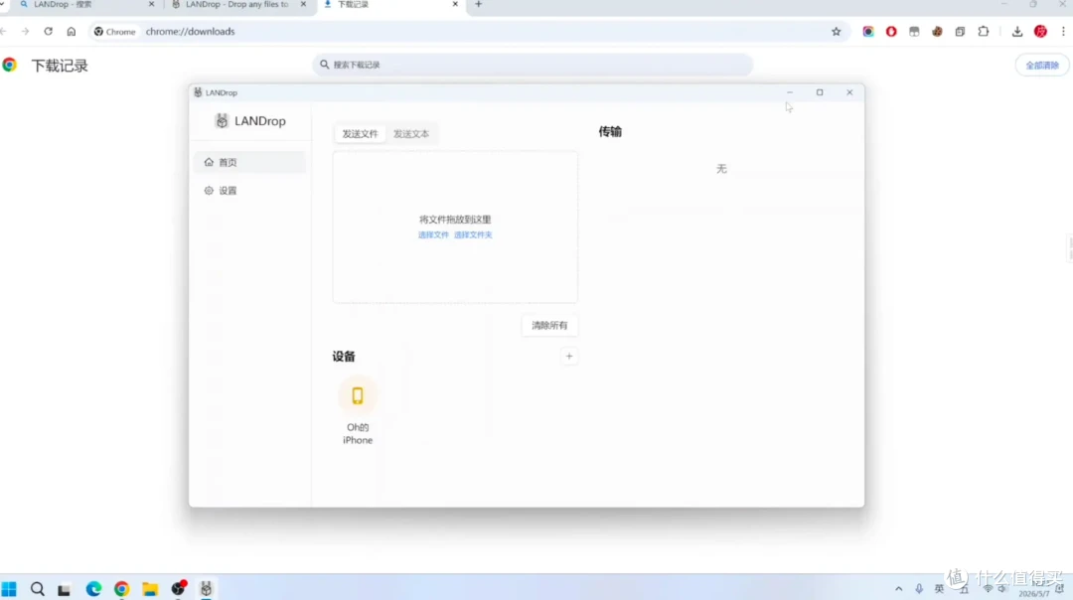Click the Choose Folder link
Viewport: 1073px width, 600px height.
coord(473,234)
